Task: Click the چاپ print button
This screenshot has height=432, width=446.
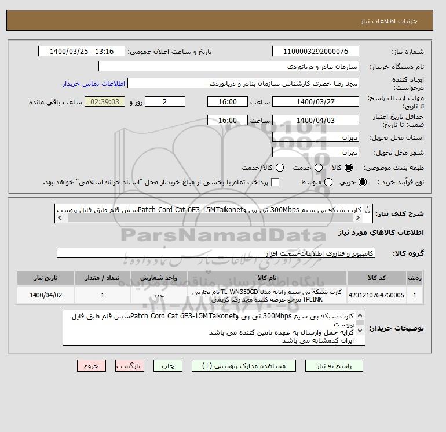Action: [x=168, y=366]
